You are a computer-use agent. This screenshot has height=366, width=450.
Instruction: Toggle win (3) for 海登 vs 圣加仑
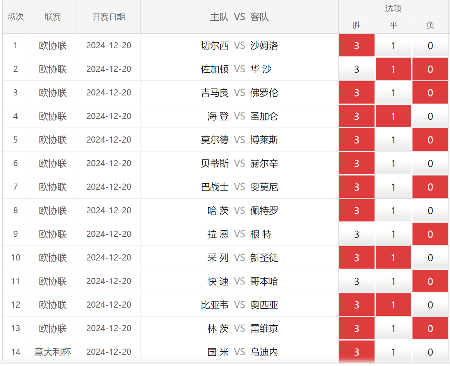[356, 116]
